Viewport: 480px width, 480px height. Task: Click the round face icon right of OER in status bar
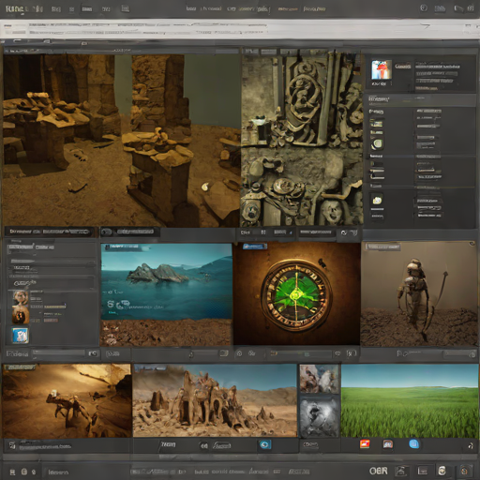click(x=442, y=471)
